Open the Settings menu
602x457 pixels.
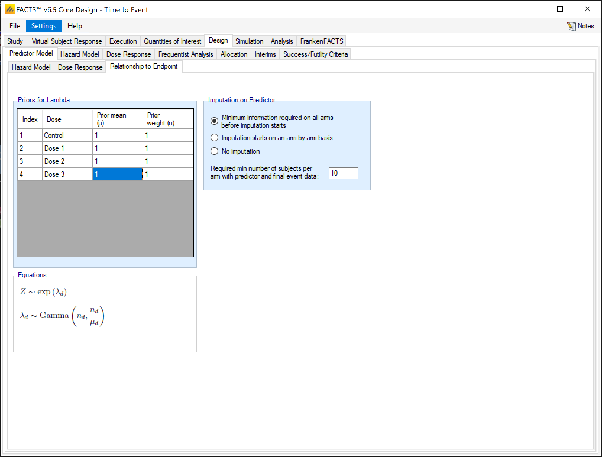[44, 26]
